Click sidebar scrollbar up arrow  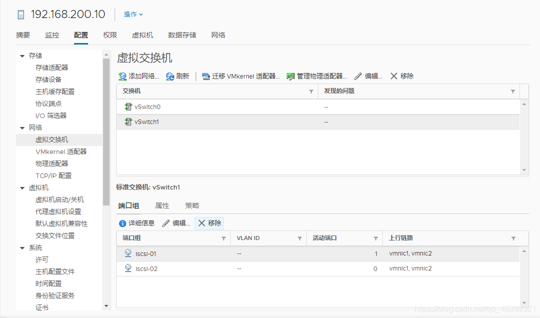pyautogui.click(x=106, y=54)
